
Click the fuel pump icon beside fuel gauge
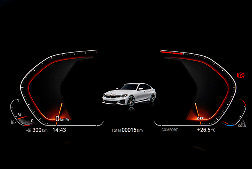[x=13, y=122]
